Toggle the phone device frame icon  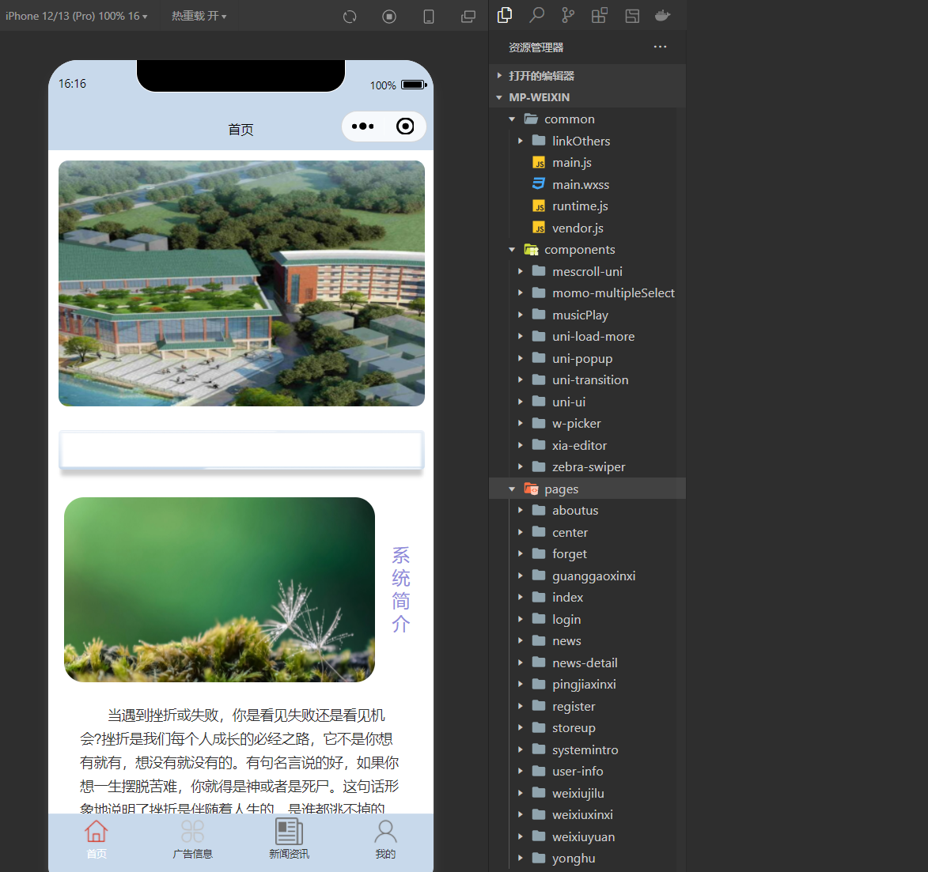pyautogui.click(x=429, y=17)
